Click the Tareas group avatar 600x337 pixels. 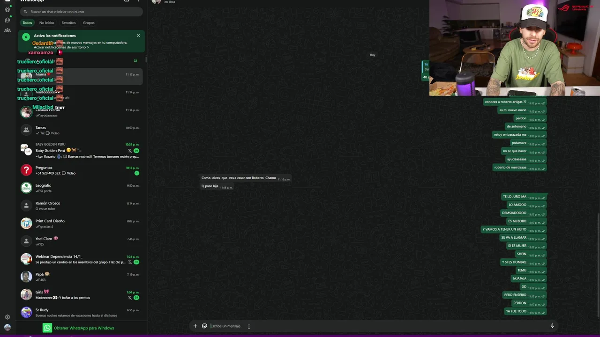pos(26,130)
